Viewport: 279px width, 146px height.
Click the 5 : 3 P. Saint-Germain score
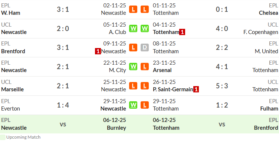(222, 86)
